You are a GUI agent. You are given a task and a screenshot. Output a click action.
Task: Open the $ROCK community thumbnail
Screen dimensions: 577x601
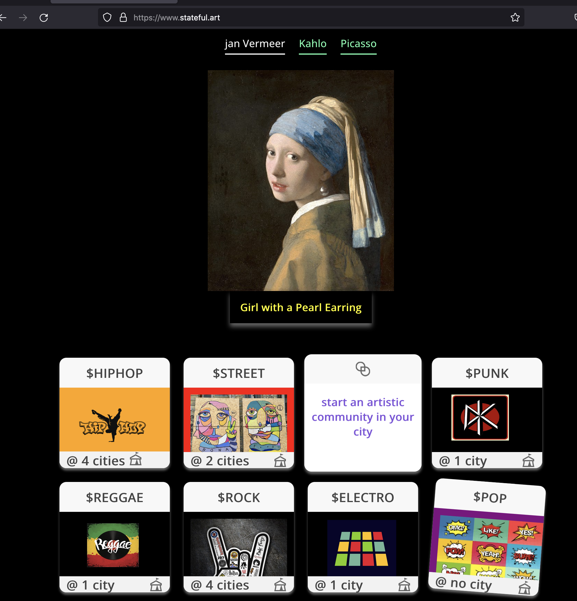click(x=239, y=547)
